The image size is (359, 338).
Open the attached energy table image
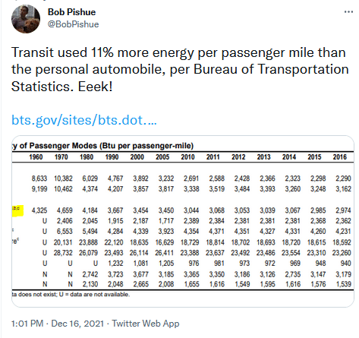coord(183,222)
